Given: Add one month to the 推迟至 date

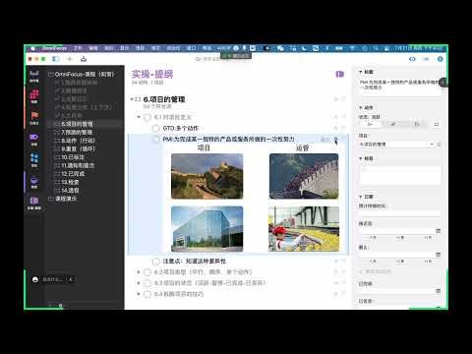Looking at the screenshot, I should [428, 237].
